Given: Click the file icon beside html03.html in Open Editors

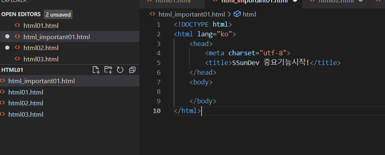Looking at the screenshot, I should (x=17, y=59).
